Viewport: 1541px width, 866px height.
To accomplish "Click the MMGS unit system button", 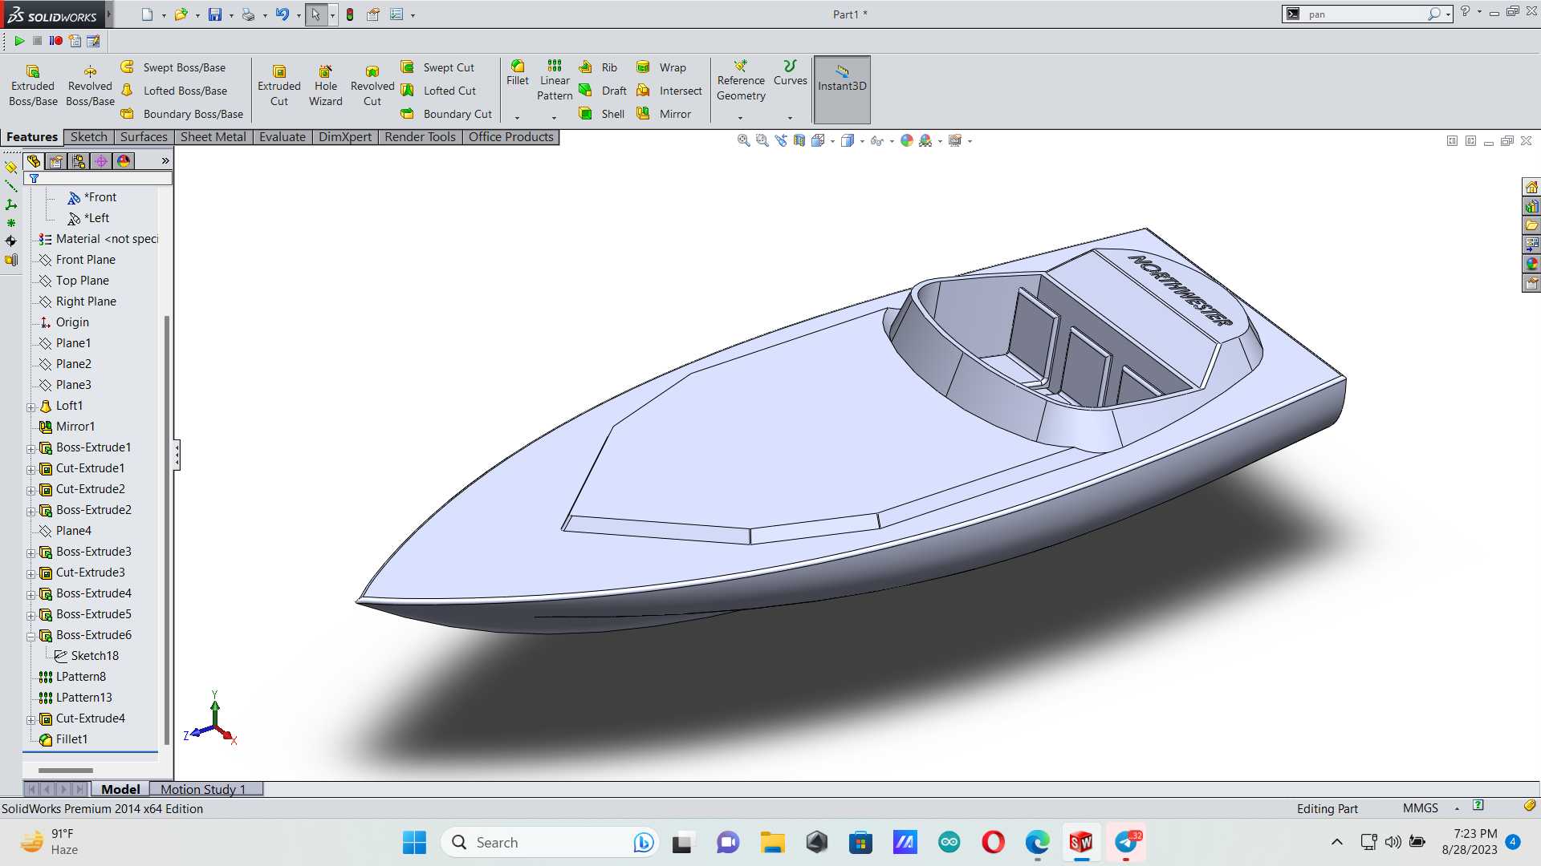I will (x=1421, y=808).
